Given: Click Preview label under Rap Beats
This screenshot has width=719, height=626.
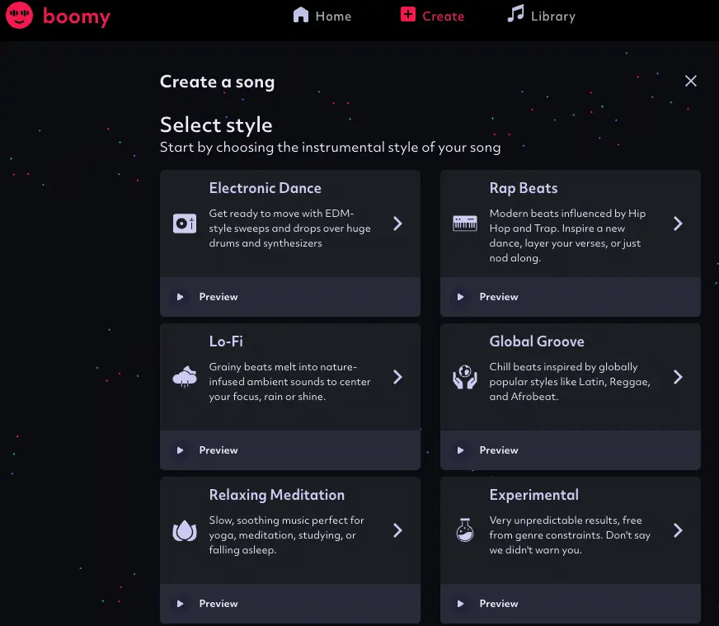Looking at the screenshot, I should point(499,297).
